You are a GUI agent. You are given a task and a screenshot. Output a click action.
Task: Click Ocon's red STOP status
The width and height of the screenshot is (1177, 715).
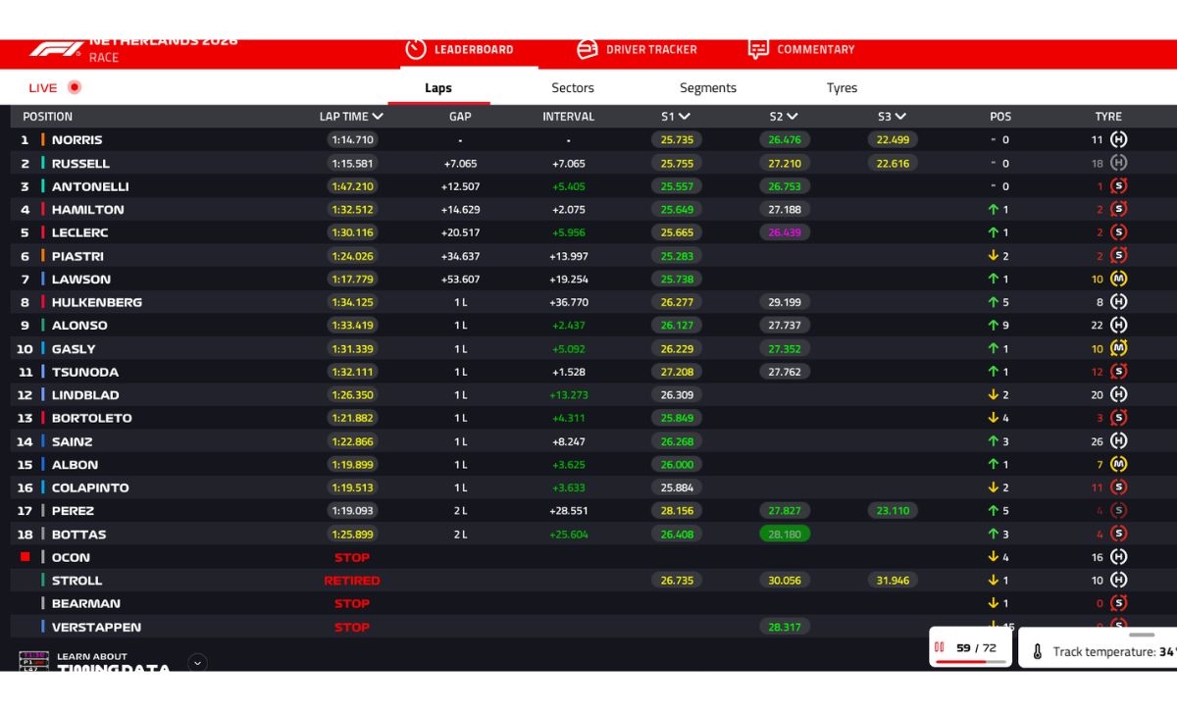(x=352, y=557)
